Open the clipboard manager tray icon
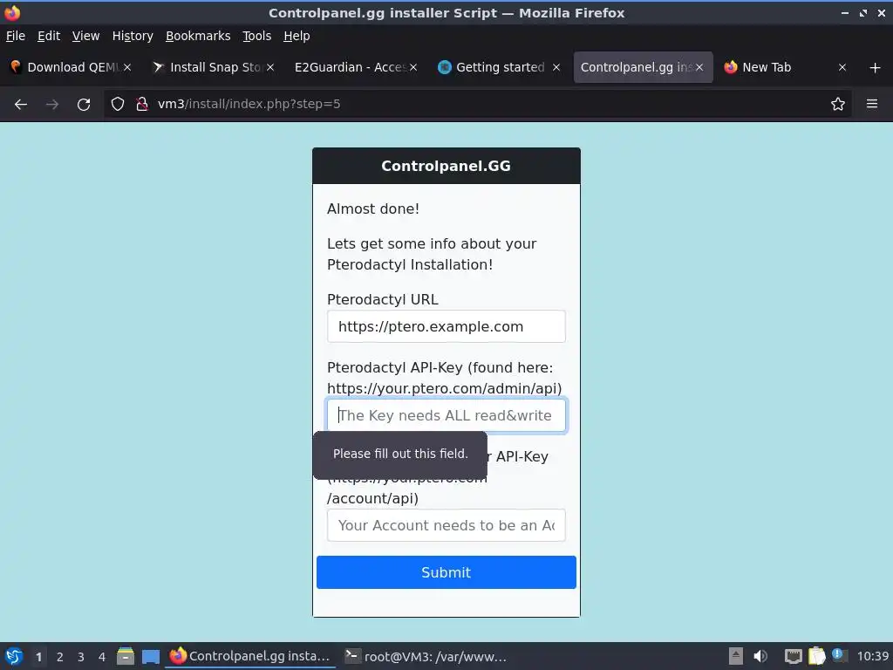 click(816, 656)
